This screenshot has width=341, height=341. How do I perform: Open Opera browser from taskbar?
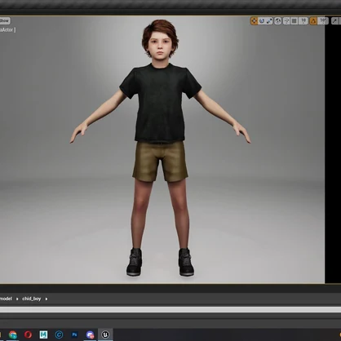point(28,334)
